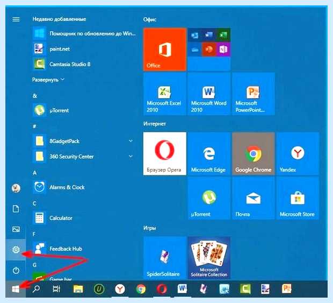Open the µTorrent tile
Image resolution: width=333 pixels, height=303 pixels.
[209, 198]
